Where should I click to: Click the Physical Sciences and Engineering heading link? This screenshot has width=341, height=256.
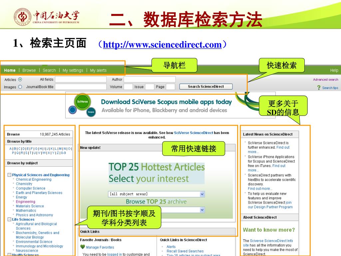41,175
